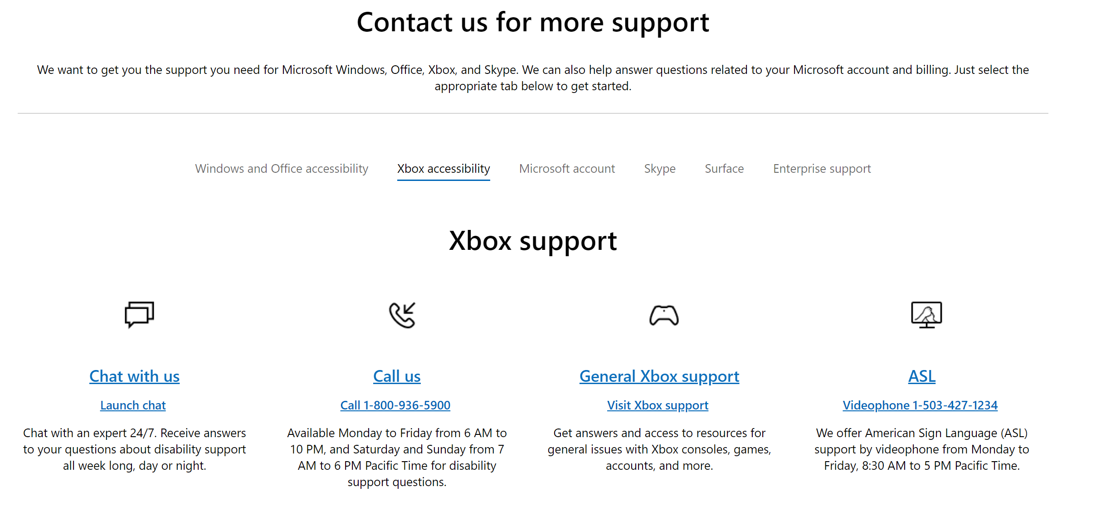Select the appropriate support tab dropdown
The height and width of the screenshot is (531, 1101).
[444, 169]
